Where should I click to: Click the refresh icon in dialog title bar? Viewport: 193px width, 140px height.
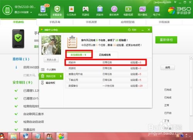tap(129, 30)
